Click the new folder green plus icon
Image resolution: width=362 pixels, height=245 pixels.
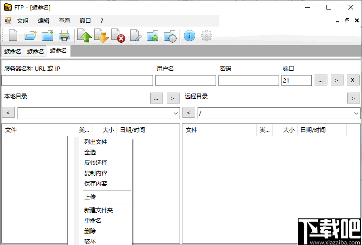pyautogui.click(x=153, y=36)
